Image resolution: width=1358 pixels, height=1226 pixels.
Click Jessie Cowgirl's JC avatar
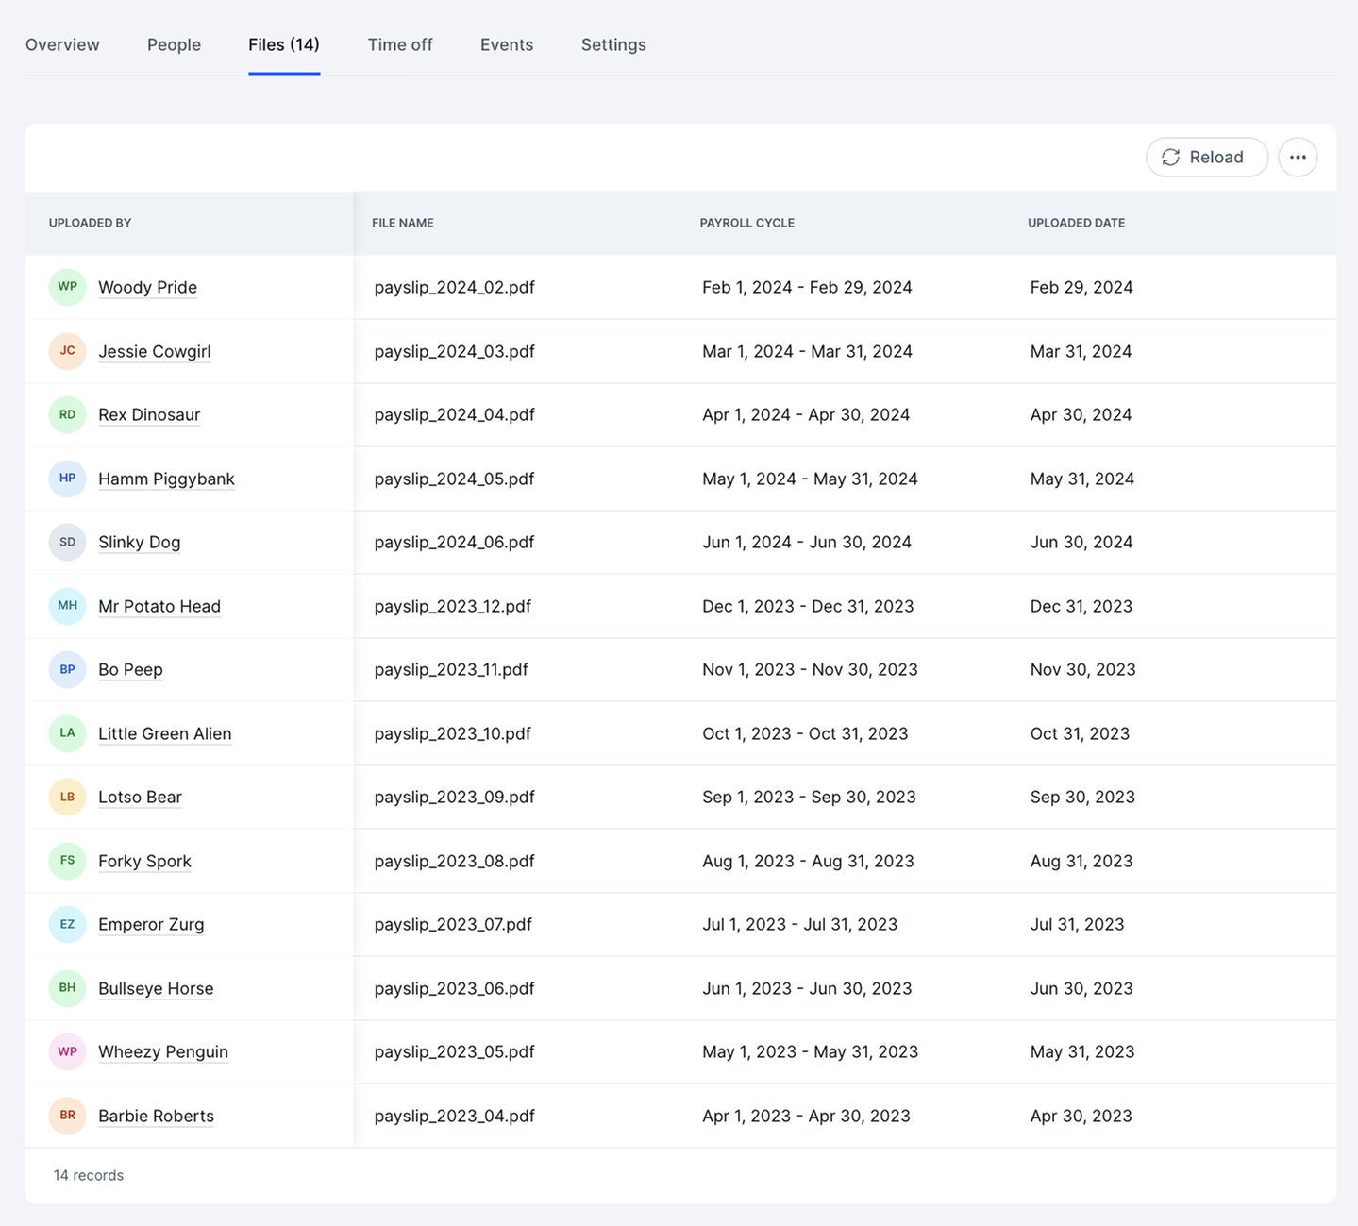coord(67,351)
